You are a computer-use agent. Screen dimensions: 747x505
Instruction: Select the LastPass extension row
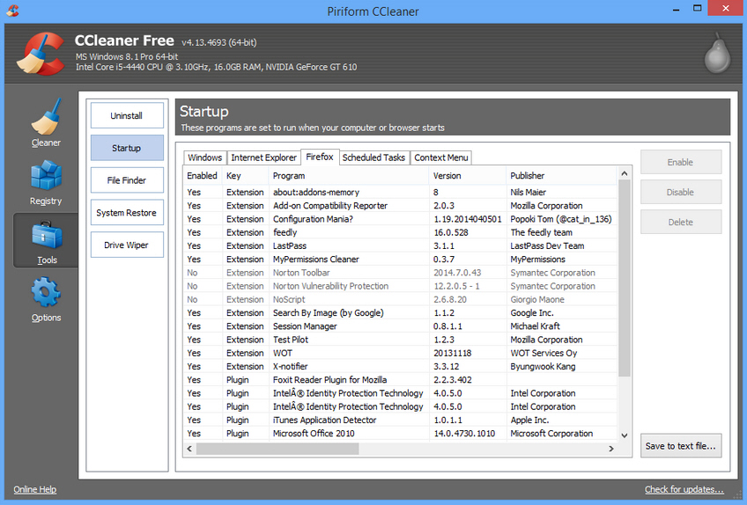pyautogui.click(x=400, y=245)
